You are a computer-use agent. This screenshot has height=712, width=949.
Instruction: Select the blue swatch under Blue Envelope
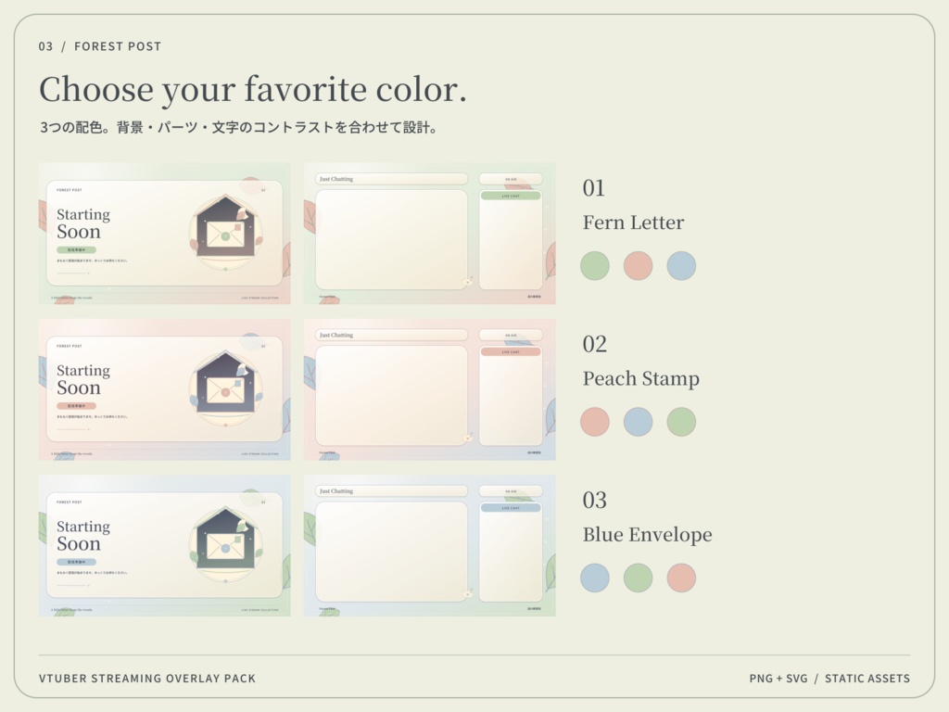pos(595,578)
